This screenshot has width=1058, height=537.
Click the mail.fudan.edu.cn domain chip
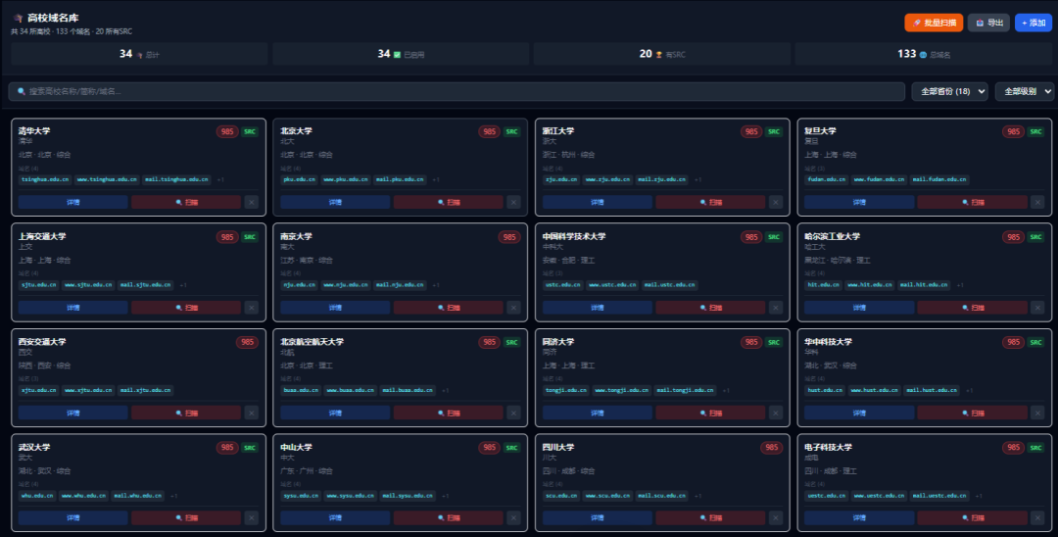939,179
